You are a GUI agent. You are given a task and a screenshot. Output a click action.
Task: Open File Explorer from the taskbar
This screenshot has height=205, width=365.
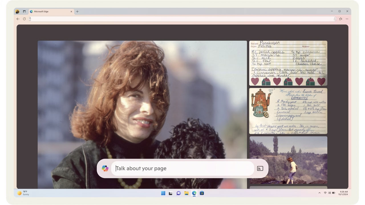[186, 193]
